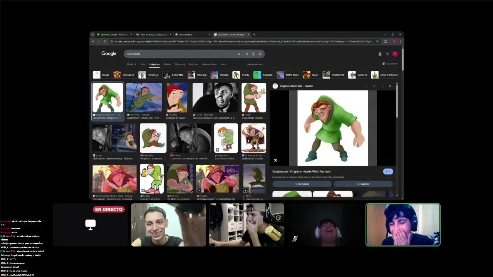Filter by the Dibujo chip
Image resolution: width=493 pixels, height=277 pixels.
102,75
